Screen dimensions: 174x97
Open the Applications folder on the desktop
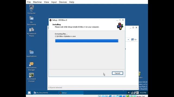(x=32, y=54)
